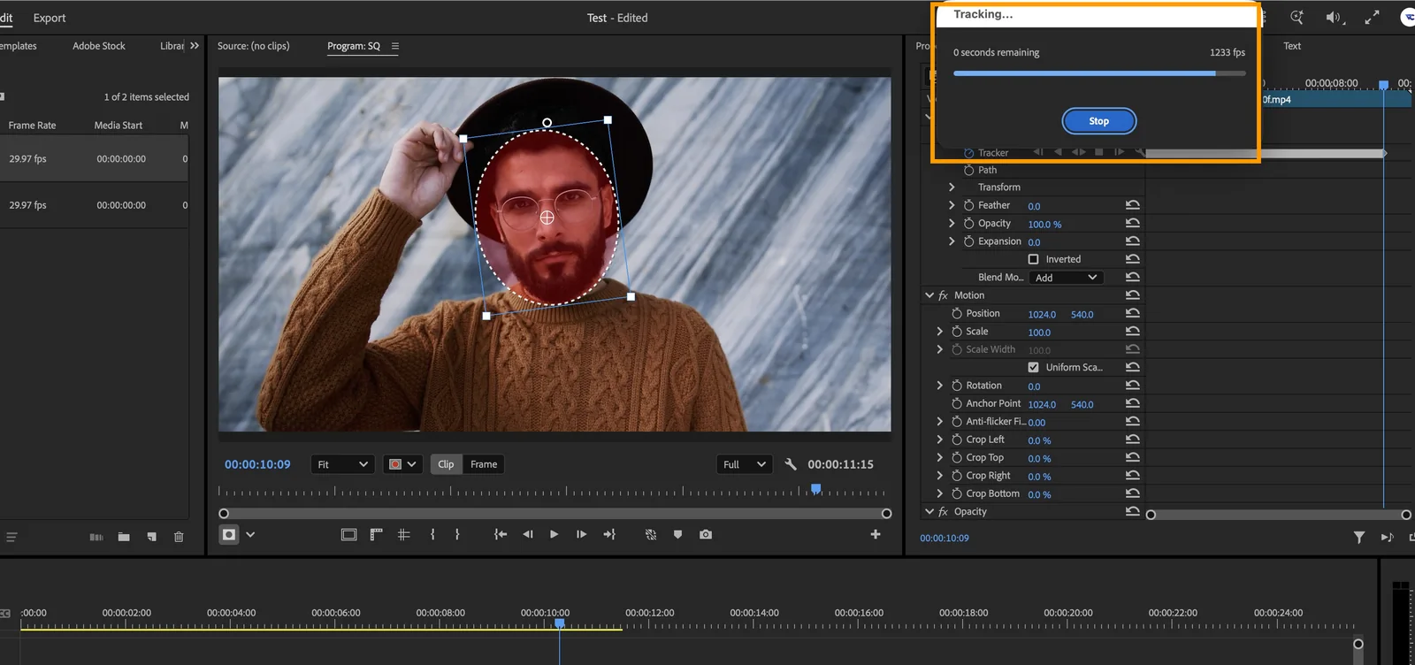The height and width of the screenshot is (665, 1415).
Task: Select the Clip mode button
Action: pyautogui.click(x=446, y=464)
